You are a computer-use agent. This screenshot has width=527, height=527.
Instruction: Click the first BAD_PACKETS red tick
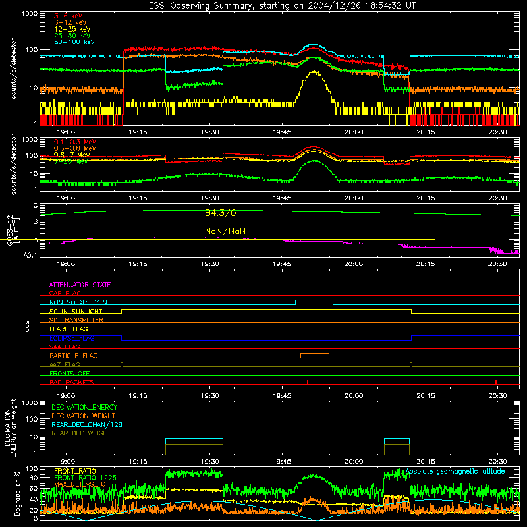click(308, 382)
